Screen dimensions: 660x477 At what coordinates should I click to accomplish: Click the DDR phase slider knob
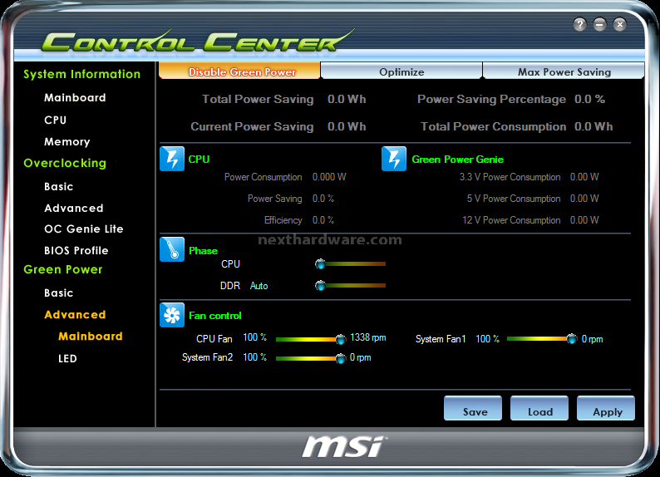(x=320, y=286)
